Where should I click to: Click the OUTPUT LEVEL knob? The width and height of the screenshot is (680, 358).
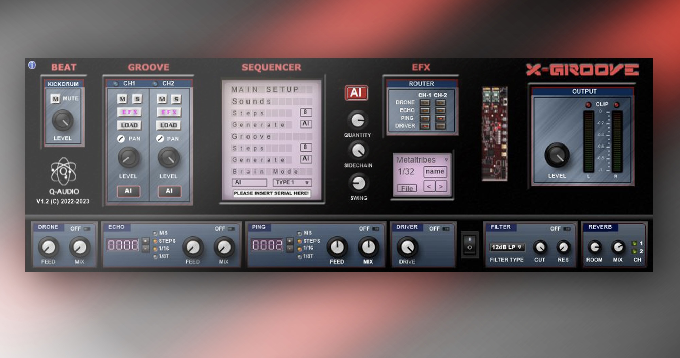pyautogui.click(x=557, y=155)
